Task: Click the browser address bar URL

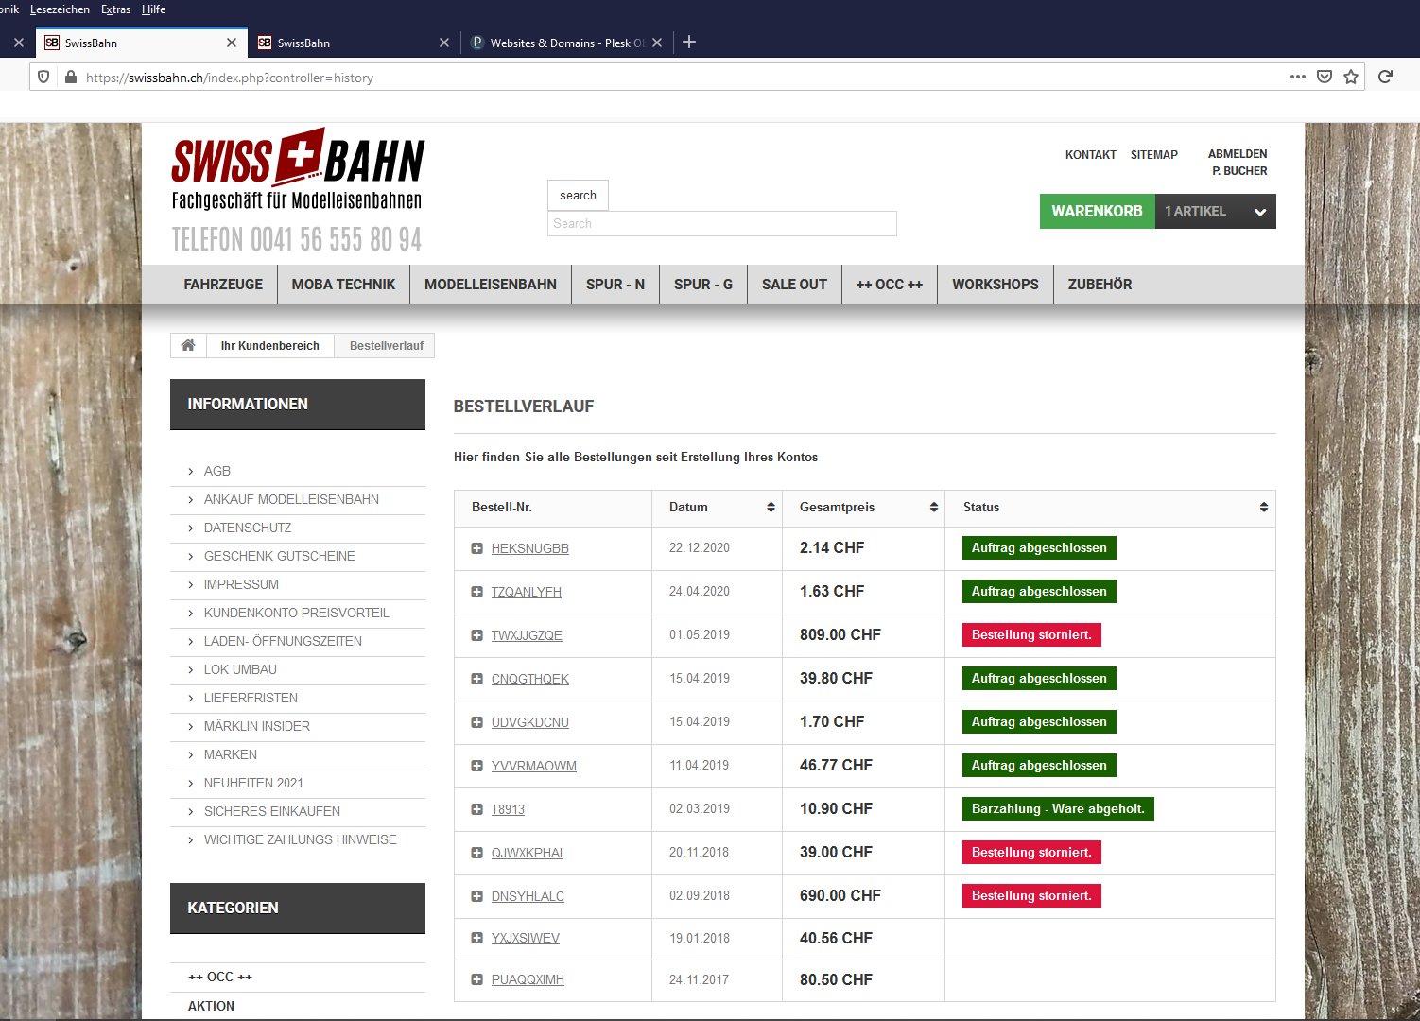Action: click(230, 78)
